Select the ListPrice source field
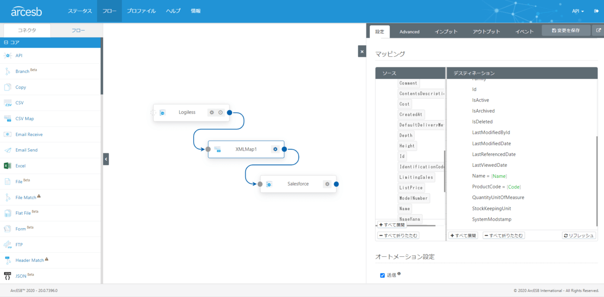Viewport: 604px width, 297px height. tap(411, 187)
